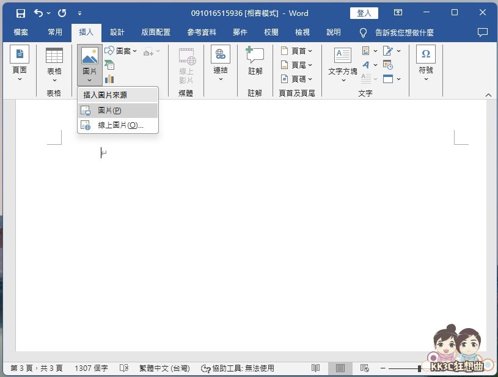
Task: Click in the document body at the cursor
Action: coord(101,153)
